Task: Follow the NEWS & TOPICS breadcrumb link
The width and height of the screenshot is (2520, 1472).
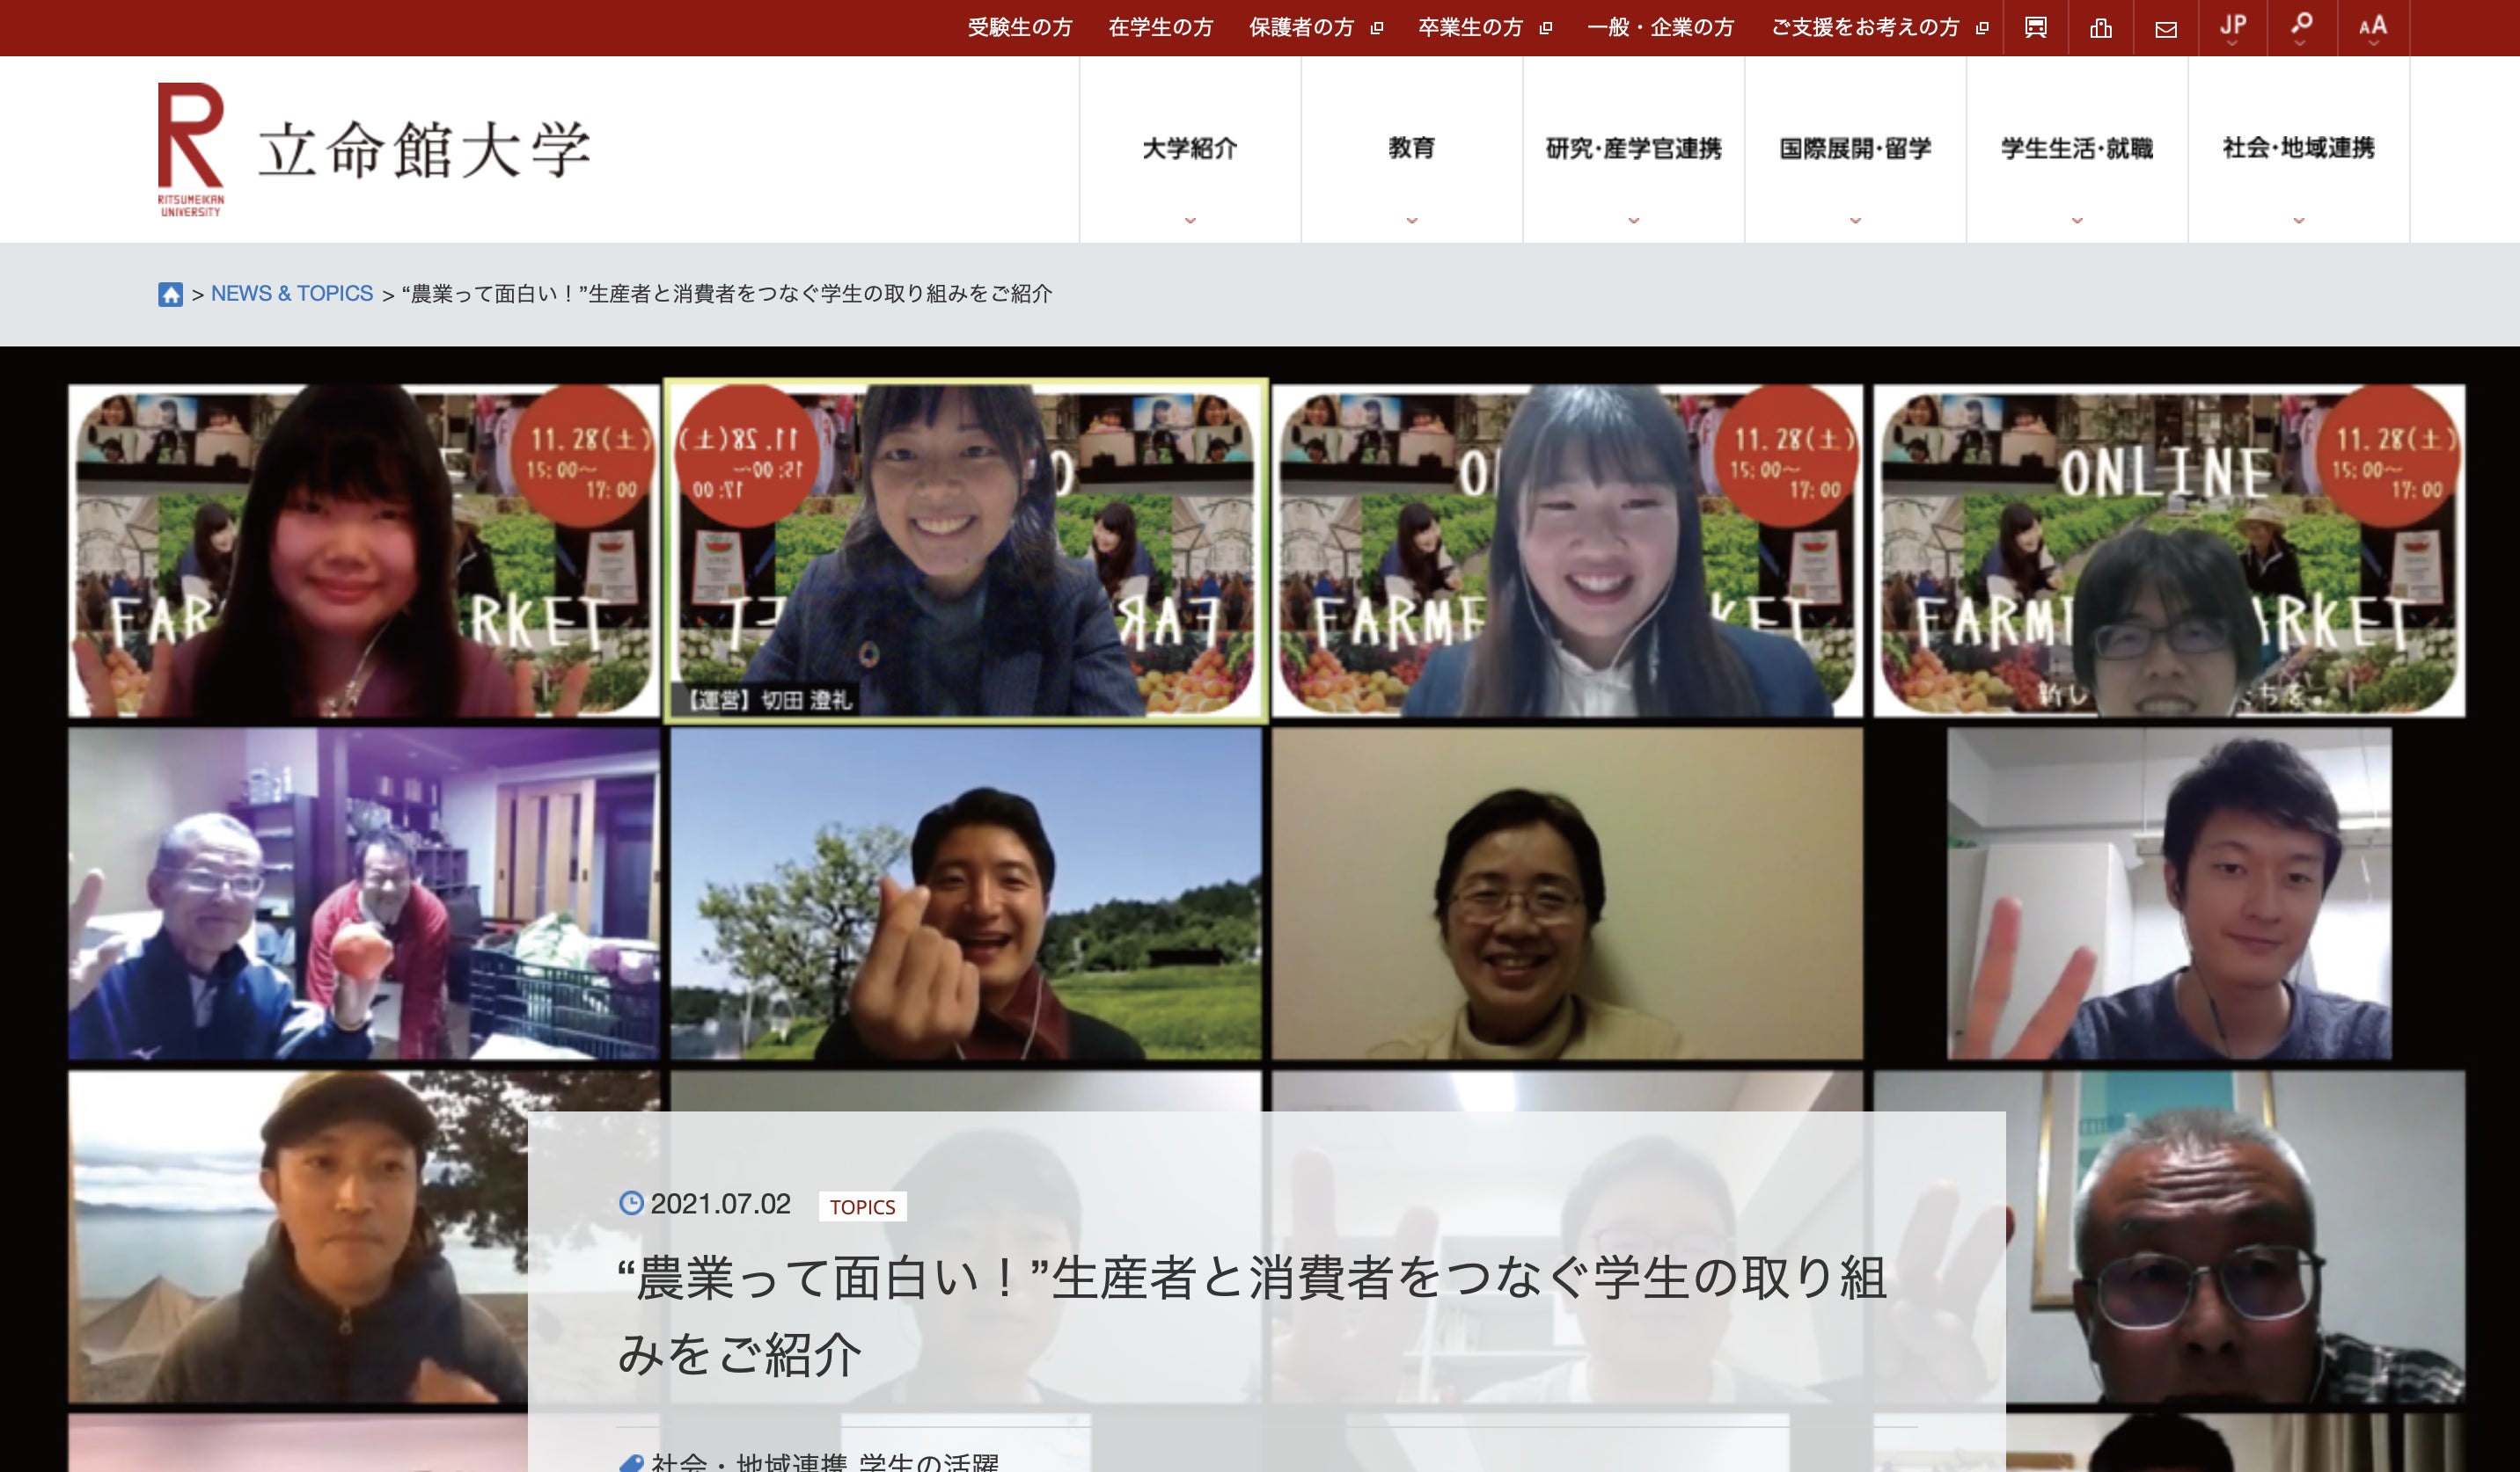Action: coord(292,294)
